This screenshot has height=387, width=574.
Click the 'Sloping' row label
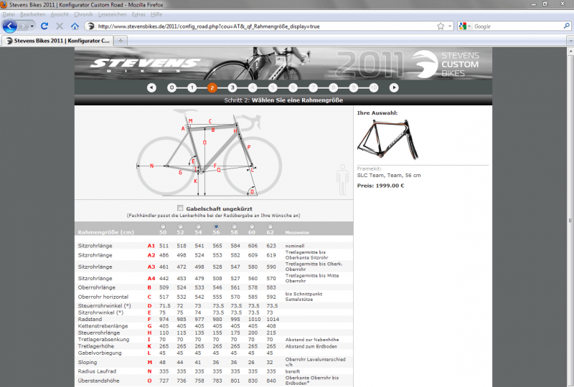point(87,362)
